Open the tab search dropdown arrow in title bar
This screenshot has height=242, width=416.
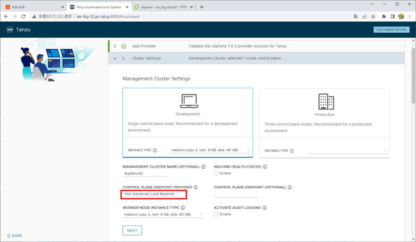372,5
